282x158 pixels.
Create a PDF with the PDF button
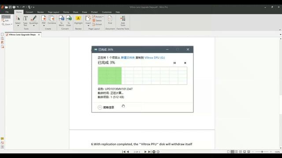[x=44, y=20]
